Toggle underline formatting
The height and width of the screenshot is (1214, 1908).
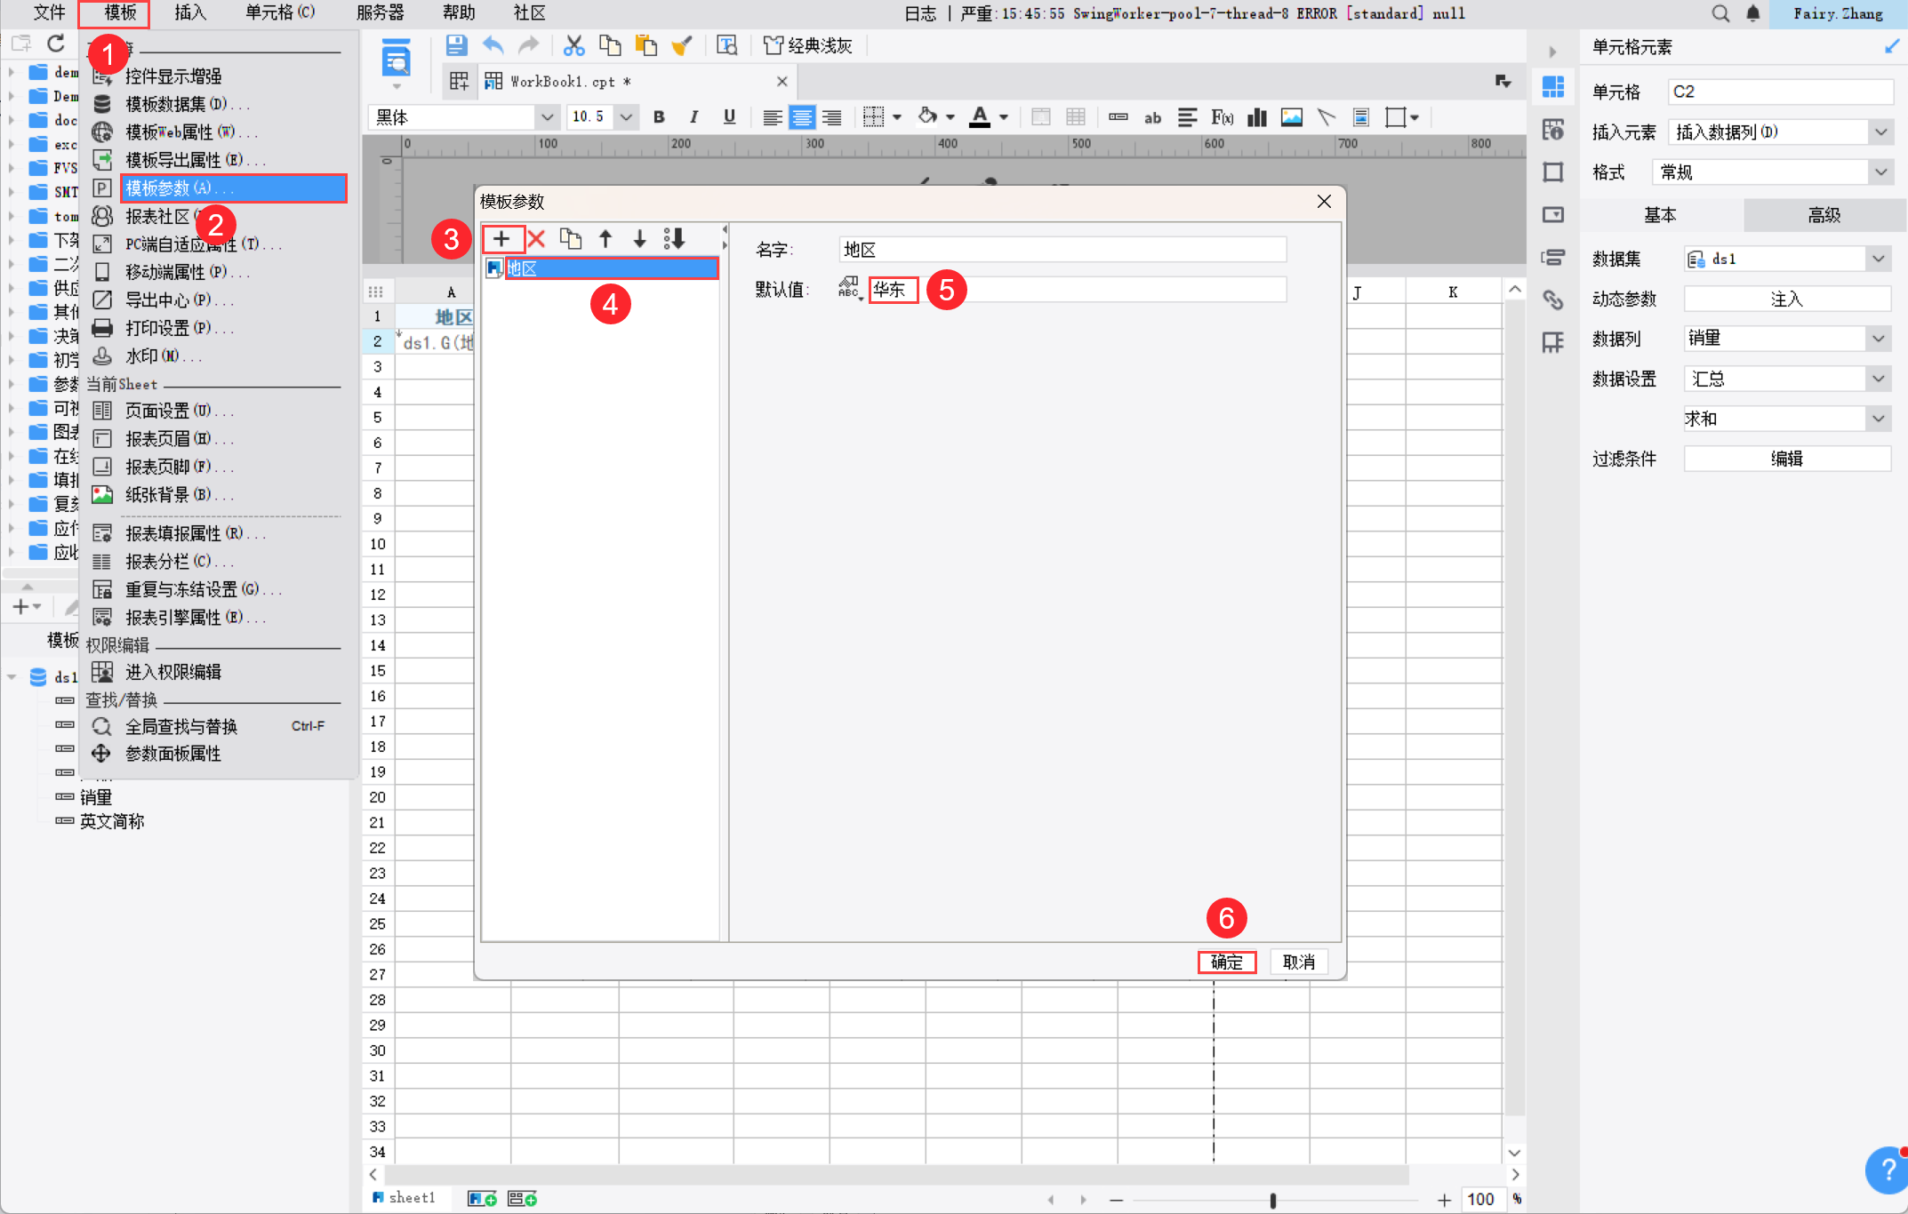[x=729, y=117]
